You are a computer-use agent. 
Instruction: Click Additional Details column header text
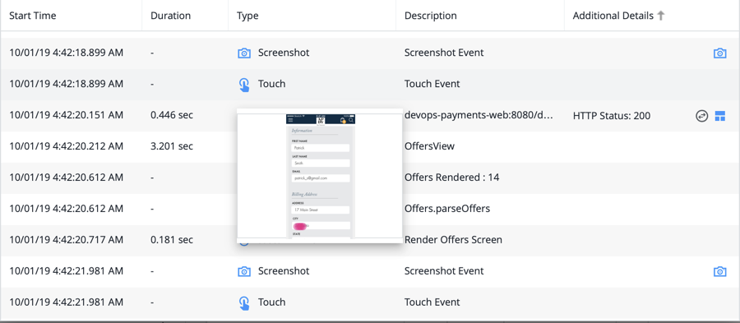(x=613, y=16)
